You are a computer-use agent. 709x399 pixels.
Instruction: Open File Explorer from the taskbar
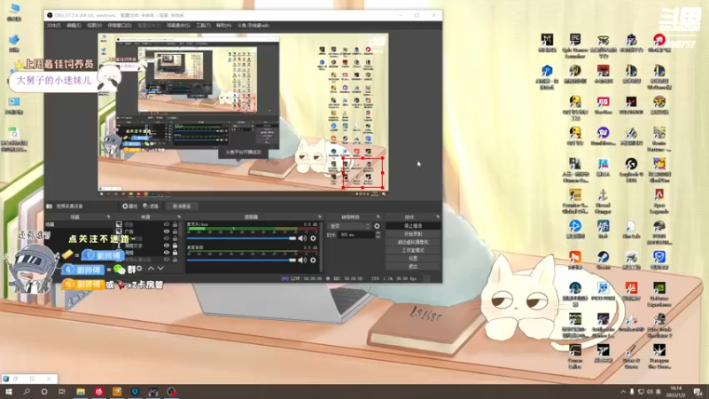click(x=81, y=392)
